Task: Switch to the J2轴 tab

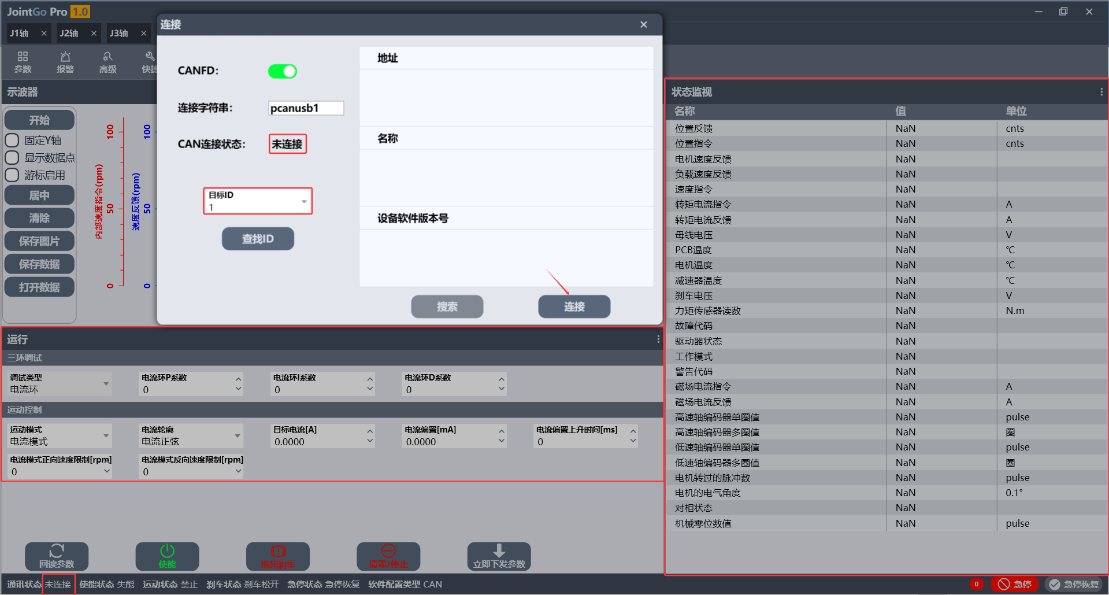Action: pyautogui.click(x=69, y=34)
